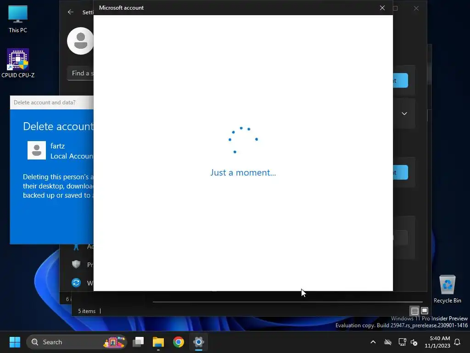This screenshot has width=470, height=353.
Task: Close the Microsoft account dialog
Action: [x=382, y=8]
